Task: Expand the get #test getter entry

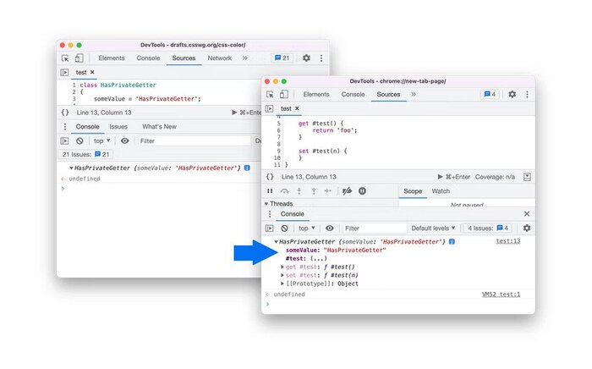Action: coord(283,267)
